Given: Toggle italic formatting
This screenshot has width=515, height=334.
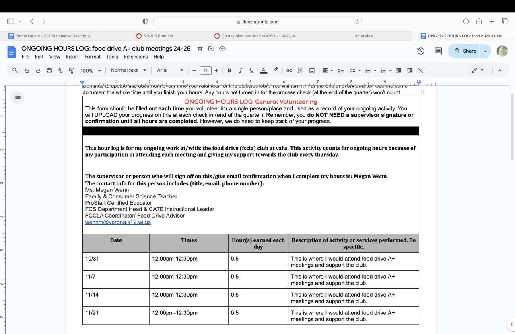Looking at the screenshot, I should [x=241, y=71].
